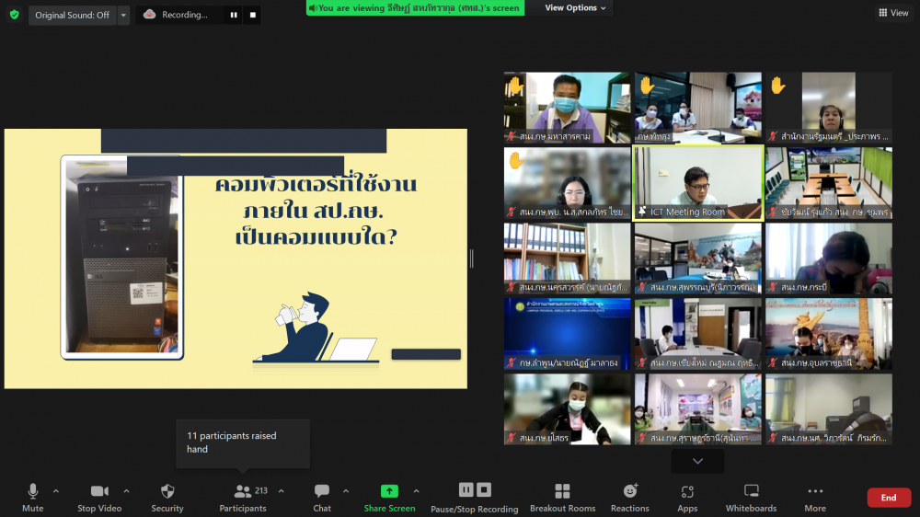Open the More options menu
920x517 pixels.
point(815,497)
